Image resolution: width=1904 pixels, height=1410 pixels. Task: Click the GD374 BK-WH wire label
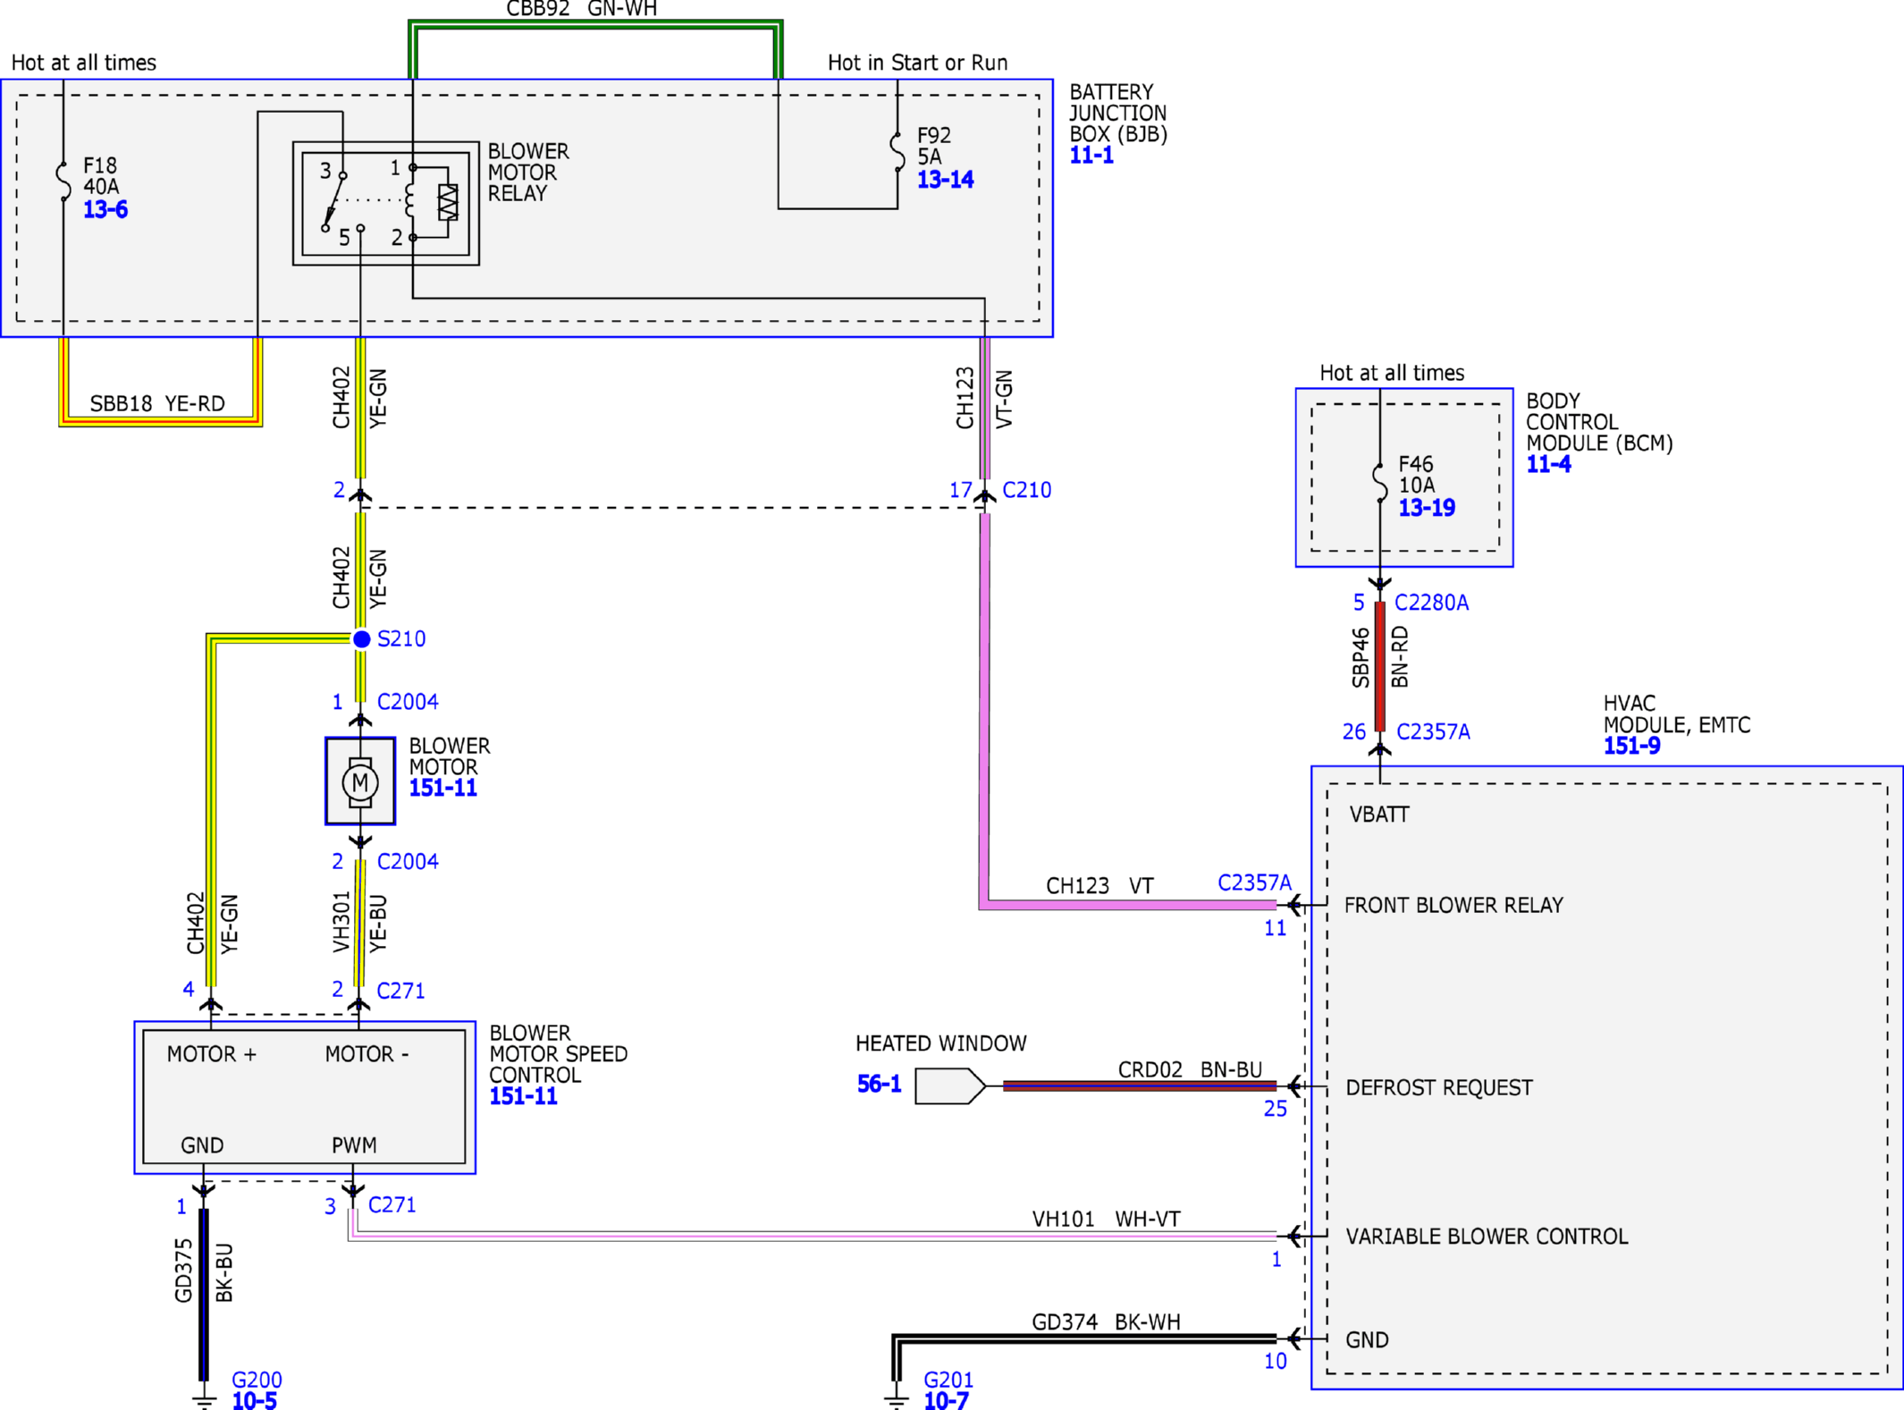click(1106, 1322)
